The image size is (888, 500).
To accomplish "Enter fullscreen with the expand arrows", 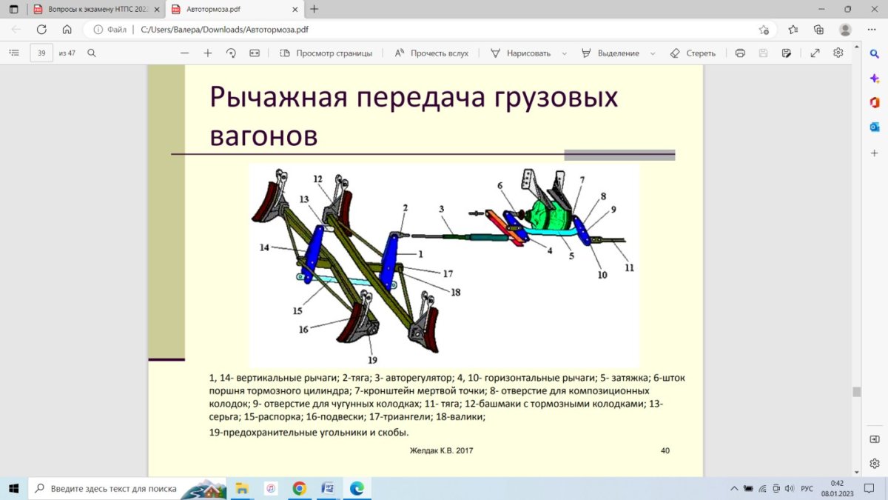I will [815, 53].
